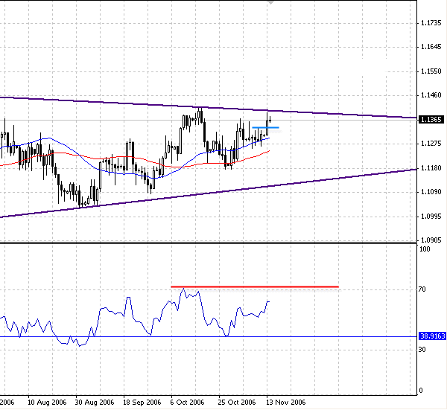
Task: Select the lower purple trendline
Action: coord(208,193)
